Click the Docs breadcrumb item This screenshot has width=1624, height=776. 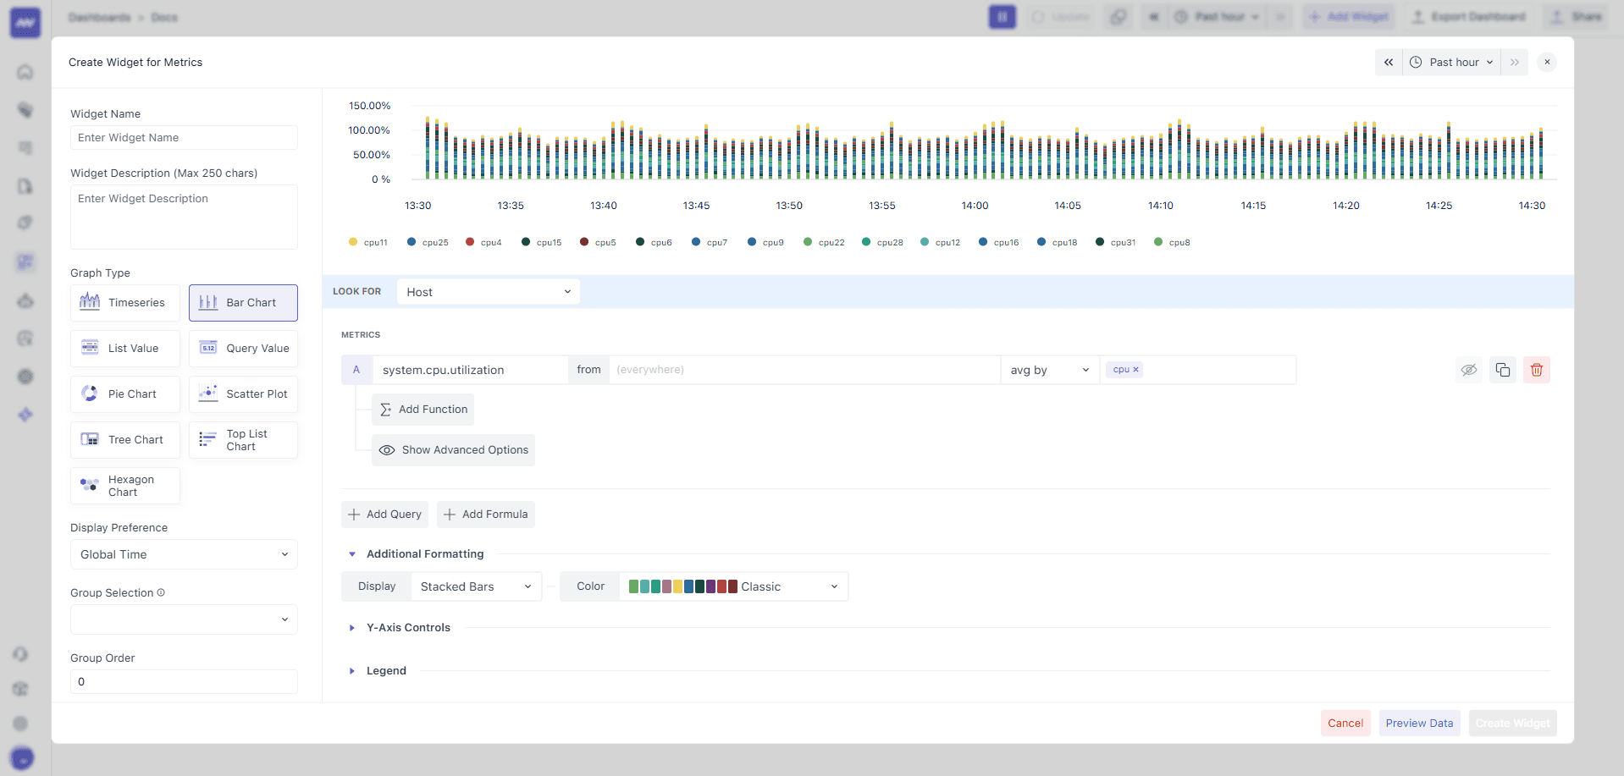click(x=164, y=17)
